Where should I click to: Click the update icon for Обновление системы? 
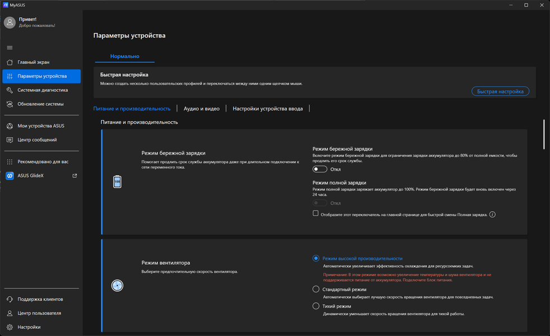(x=10, y=104)
